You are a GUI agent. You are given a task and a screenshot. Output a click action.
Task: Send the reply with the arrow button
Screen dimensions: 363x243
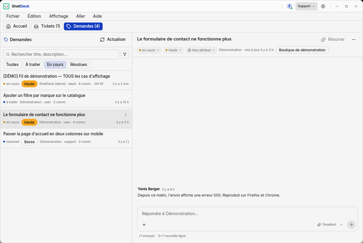point(351,225)
